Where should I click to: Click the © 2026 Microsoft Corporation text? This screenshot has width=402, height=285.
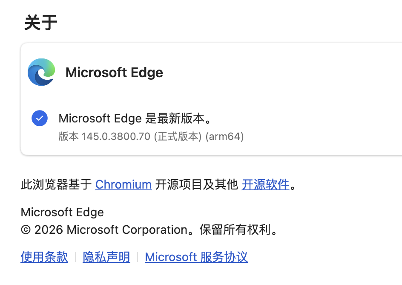[104, 230]
